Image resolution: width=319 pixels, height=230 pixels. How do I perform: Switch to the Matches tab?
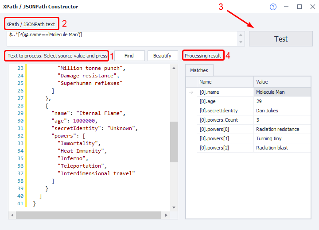199,70
